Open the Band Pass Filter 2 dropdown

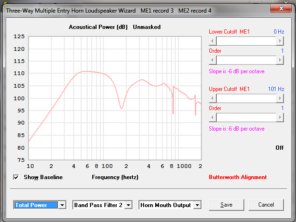[128, 205]
